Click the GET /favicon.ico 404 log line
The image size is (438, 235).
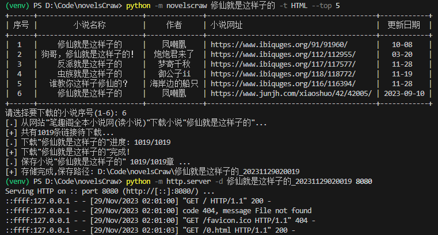(x=160, y=221)
